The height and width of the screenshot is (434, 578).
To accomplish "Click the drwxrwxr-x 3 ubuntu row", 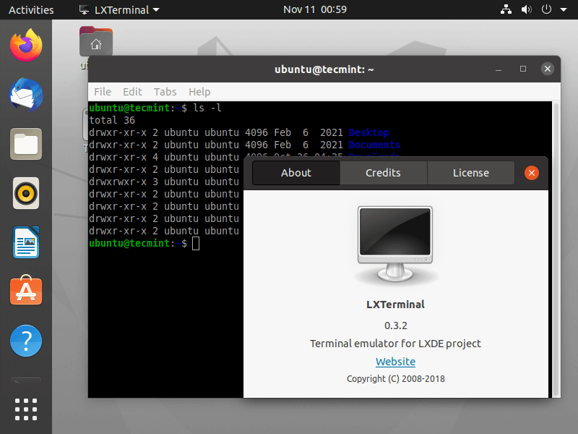I will [x=164, y=182].
